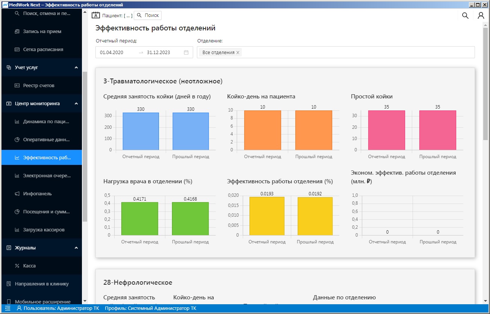Viewport: 490px width, 314px height.
Task: Click the Поиск button next to patient
Action: (x=148, y=15)
